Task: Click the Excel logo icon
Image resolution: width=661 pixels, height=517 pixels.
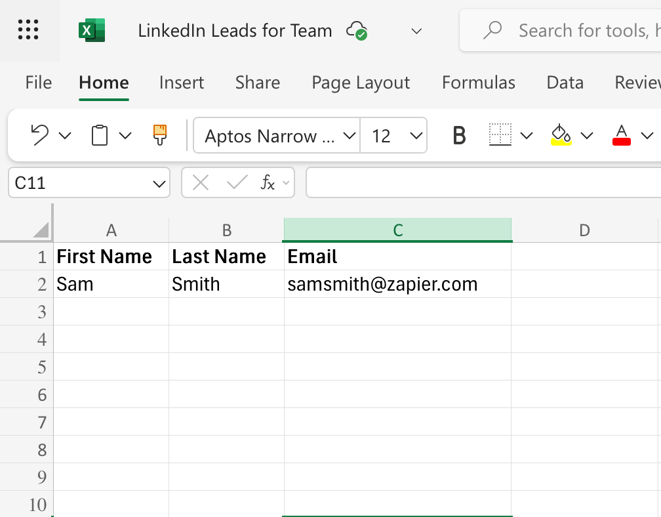Action: [x=92, y=30]
